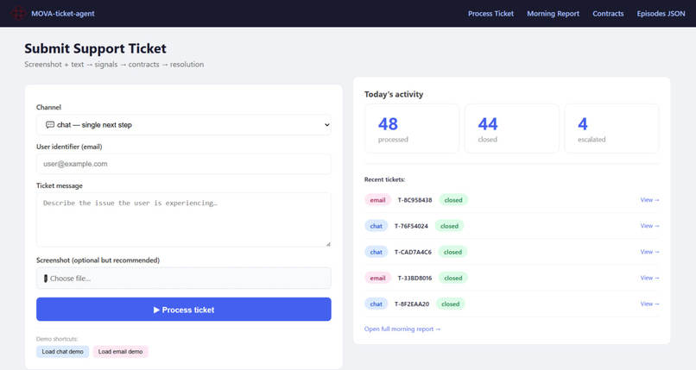View ticket T-76F54024
Viewport: 696px width, 370px height.
649,226
